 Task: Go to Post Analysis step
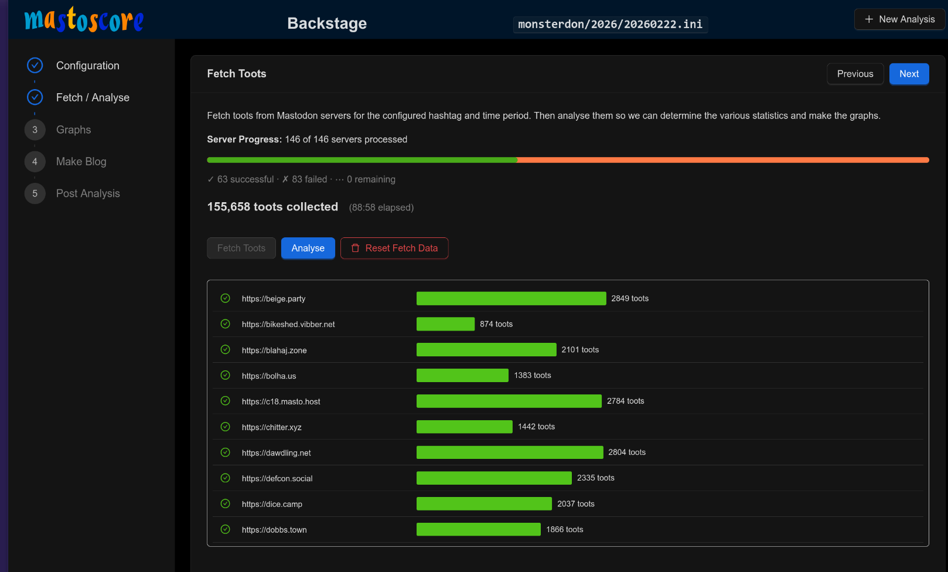click(x=88, y=193)
